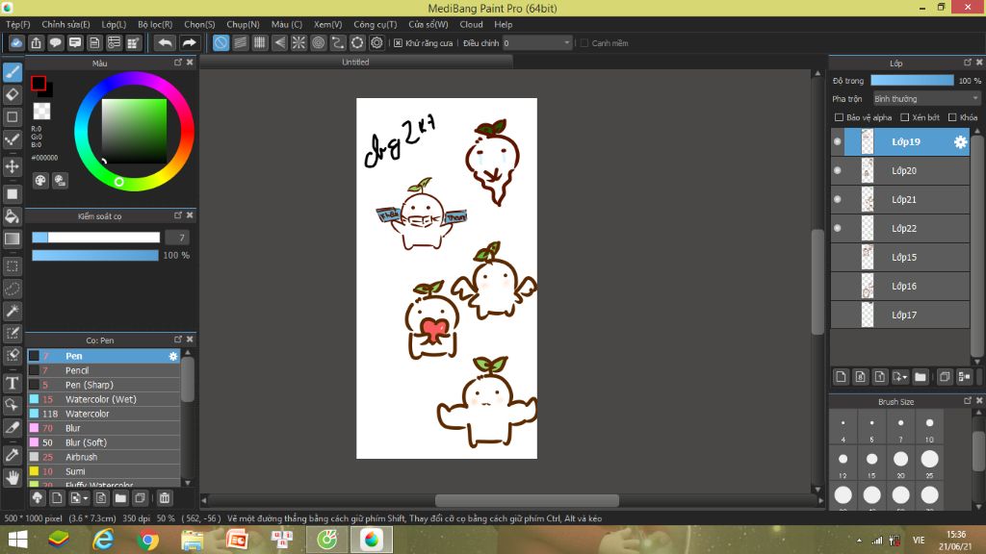Open Google Chrome from taskbar
986x554 pixels.
147,540
